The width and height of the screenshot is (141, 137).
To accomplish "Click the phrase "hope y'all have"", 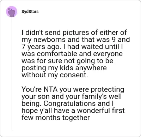I will (46, 111).
